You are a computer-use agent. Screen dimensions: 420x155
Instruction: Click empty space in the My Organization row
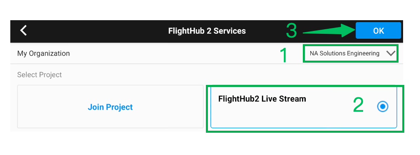click(x=174, y=54)
